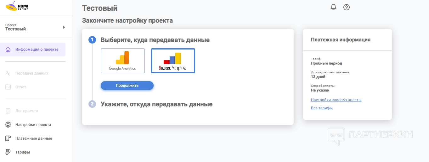The width and height of the screenshot is (429, 162).
Task: Open Платежные данные menu item
Action: click(34, 138)
